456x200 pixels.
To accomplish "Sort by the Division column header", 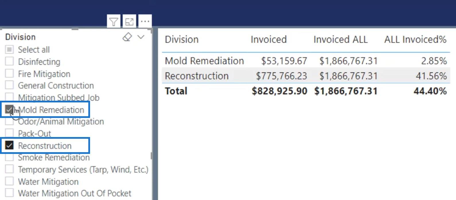I will point(182,39).
